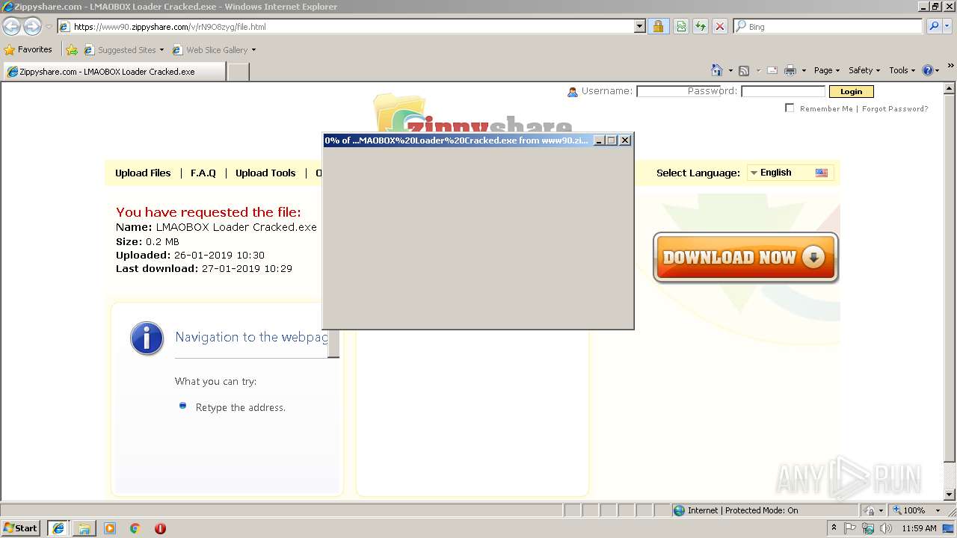
Task: Open Windows Explorer folder on taskbar
Action: [x=84, y=528]
